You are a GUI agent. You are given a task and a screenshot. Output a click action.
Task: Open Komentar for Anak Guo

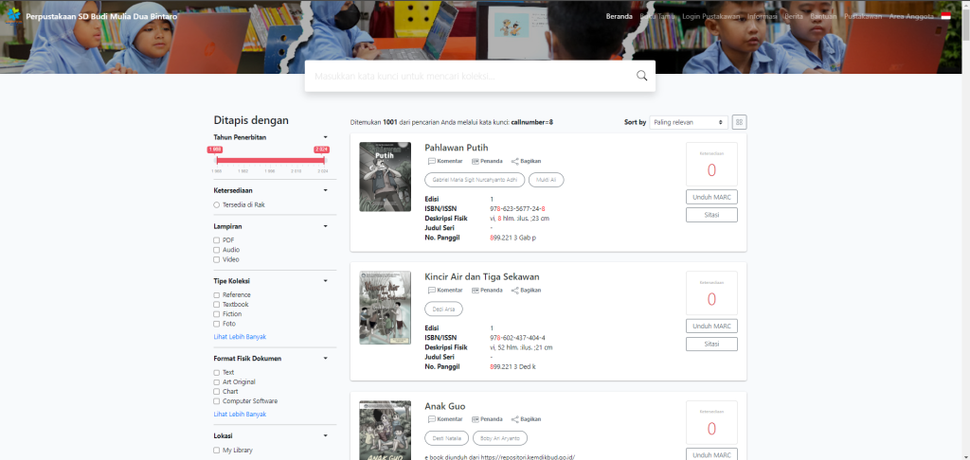point(445,419)
